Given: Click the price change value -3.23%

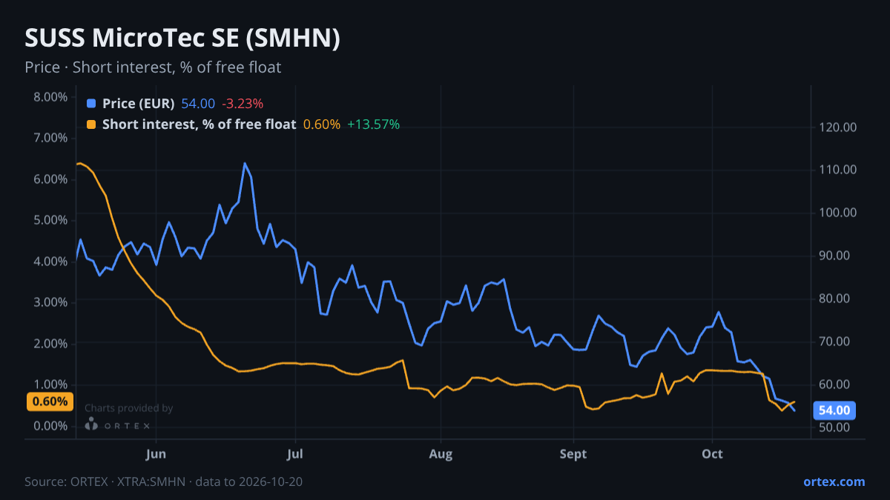Looking at the screenshot, I should (x=243, y=104).
